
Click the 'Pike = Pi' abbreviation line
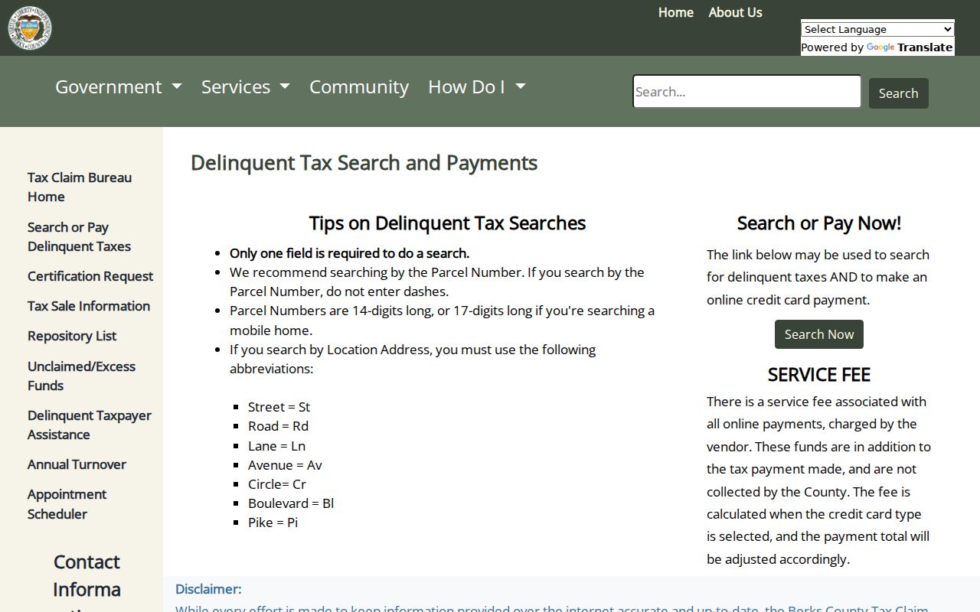click(x=273, y=522)
